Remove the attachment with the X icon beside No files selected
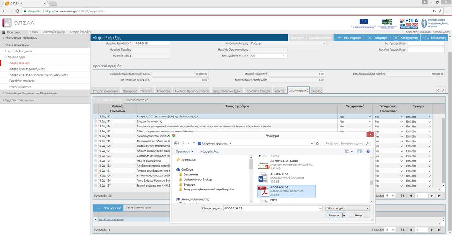452x235 pixels. point(96,220)
